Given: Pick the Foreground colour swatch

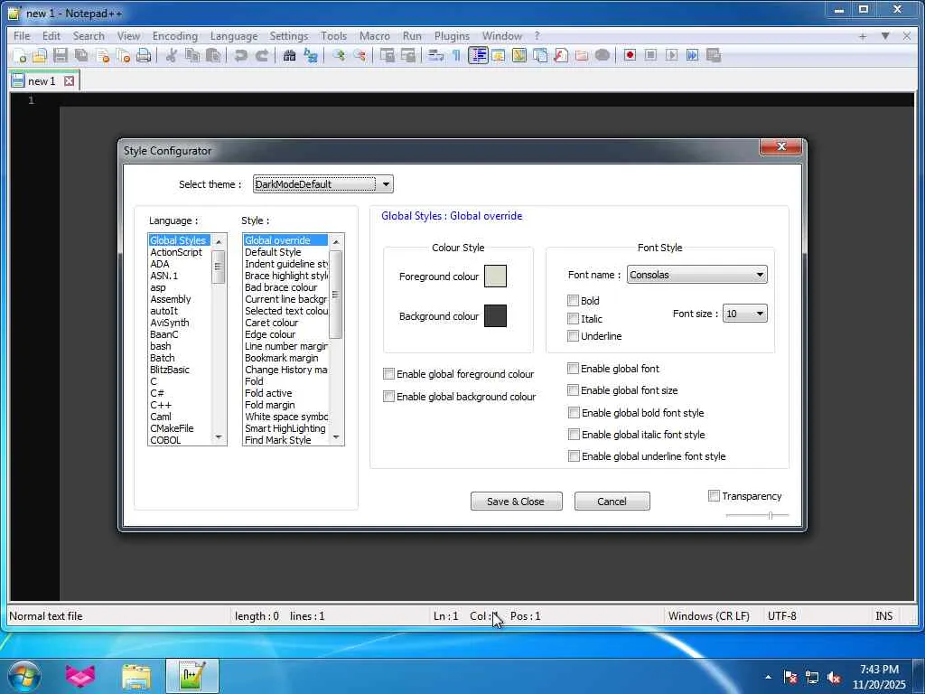Looking at the screenshot, I should (x=495, y=277).
